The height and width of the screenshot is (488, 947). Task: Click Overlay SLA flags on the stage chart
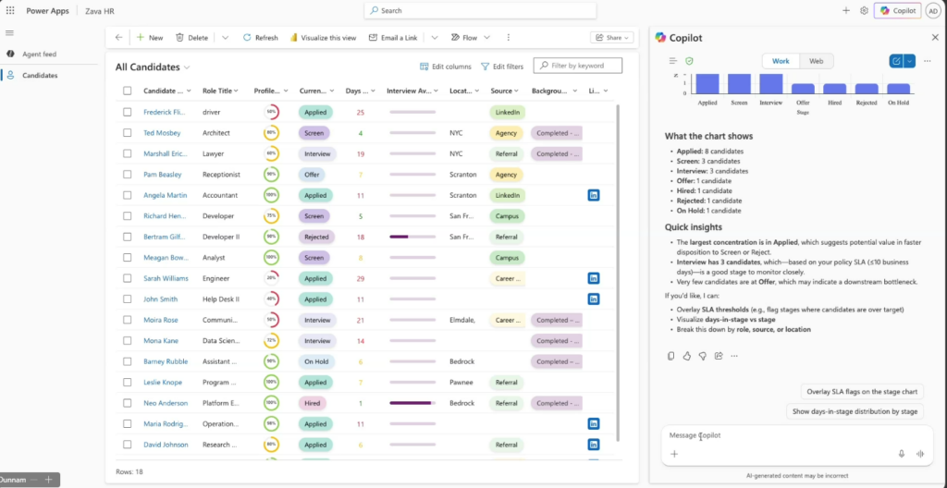click(861, 392)
